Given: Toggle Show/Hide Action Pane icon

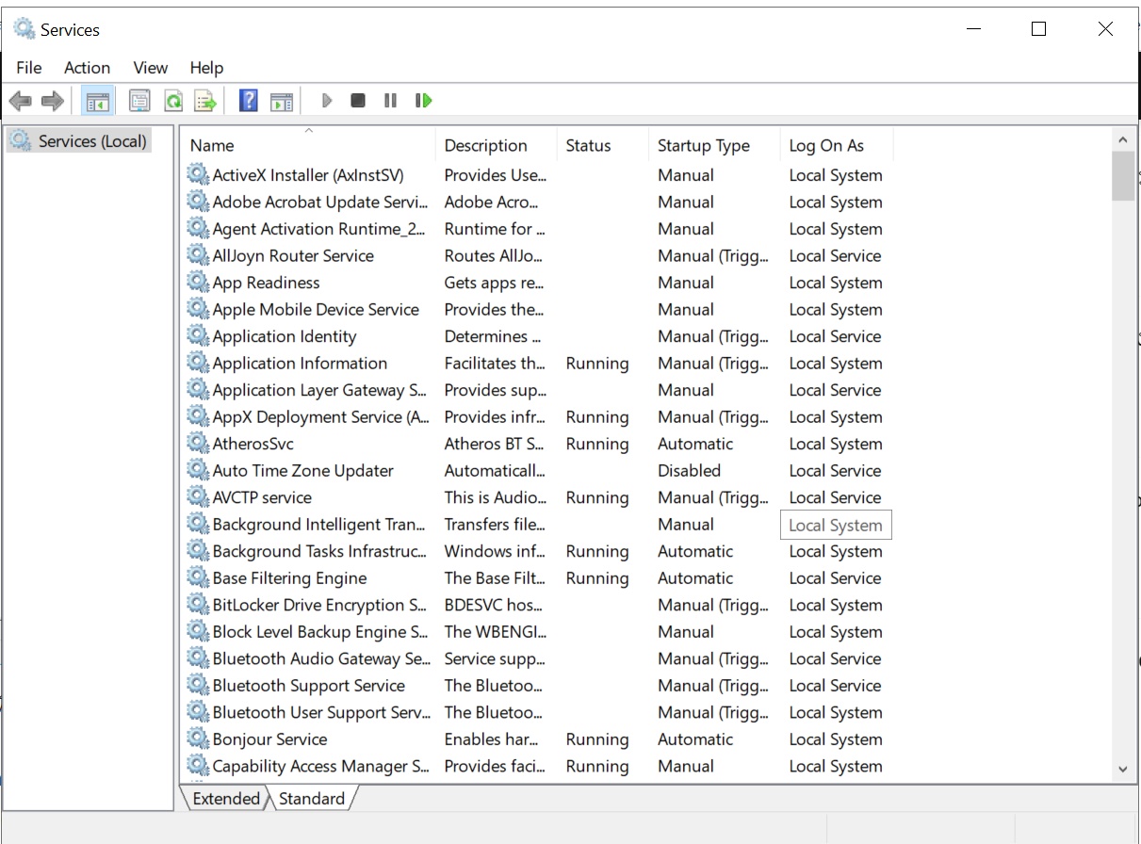Looking at the screenshot, I should [282, 100].
